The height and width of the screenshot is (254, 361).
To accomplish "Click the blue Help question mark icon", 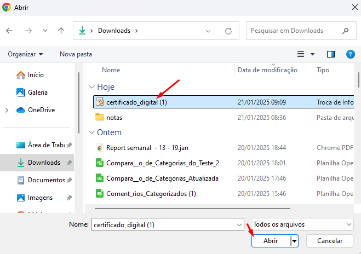I will click(x=351, y=54).
